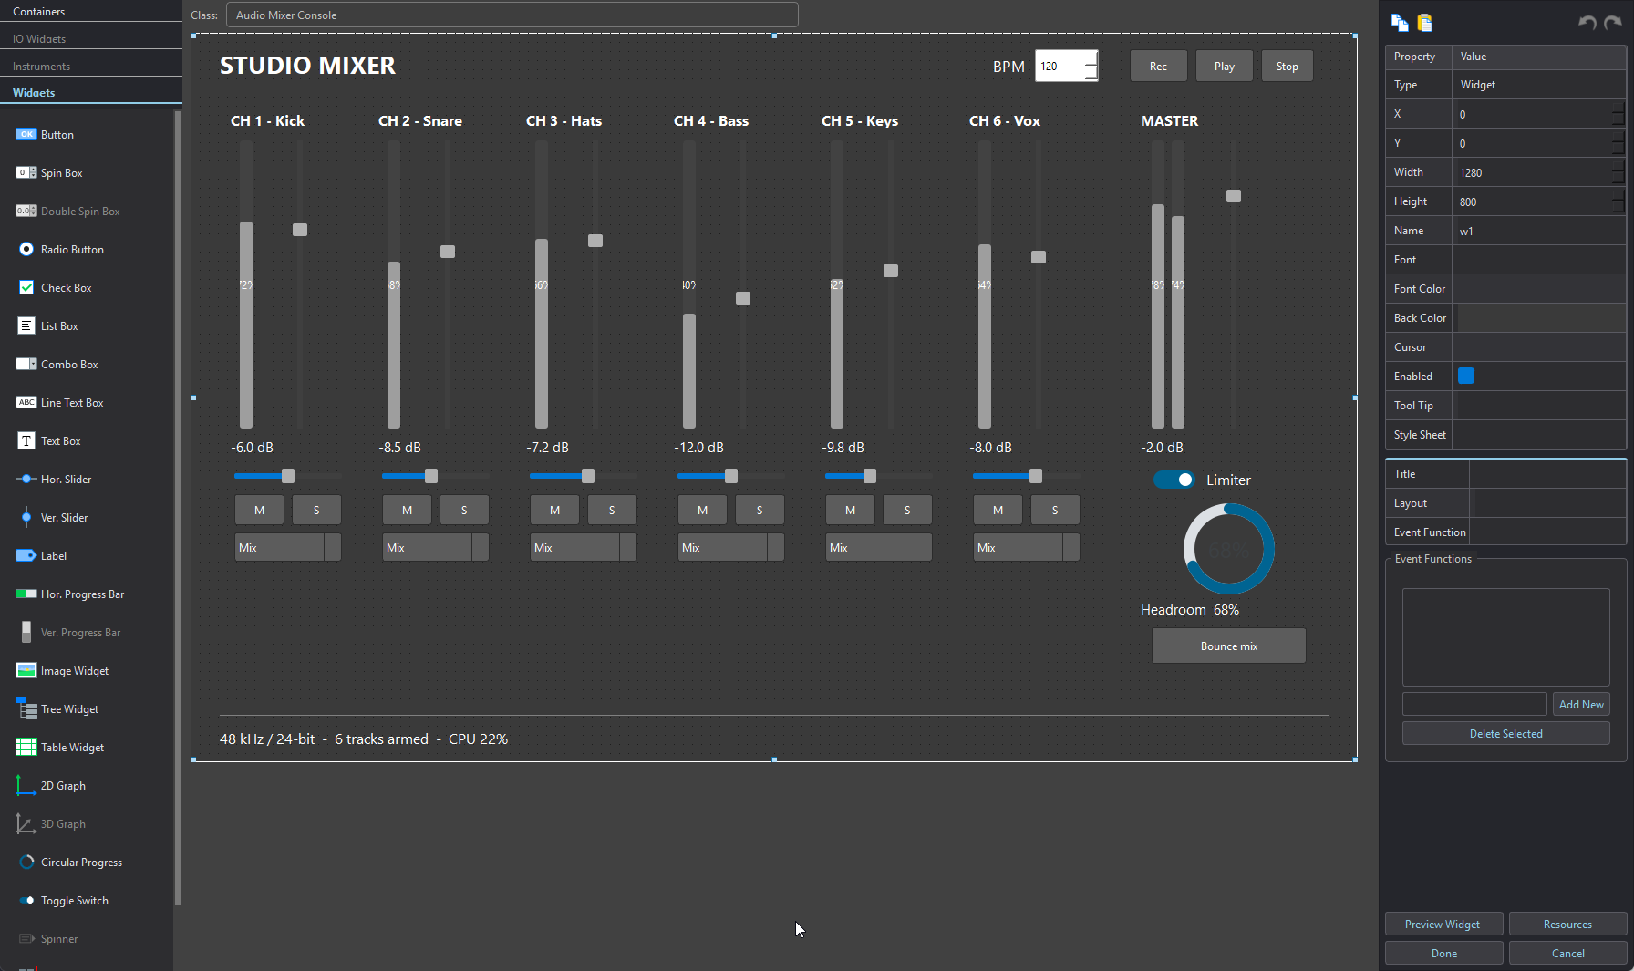Click the BPM spin box stepper arrows
The height and width of the screenshot is (971, 1634).
(1091, 66)
